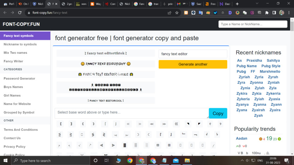This screenshot has height=165, width=294.
Task: Reload the current page
Action: click(20, 13)
